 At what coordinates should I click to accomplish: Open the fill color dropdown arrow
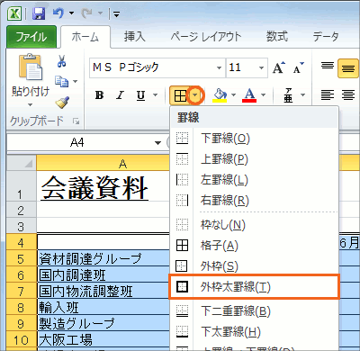[233, 95]
